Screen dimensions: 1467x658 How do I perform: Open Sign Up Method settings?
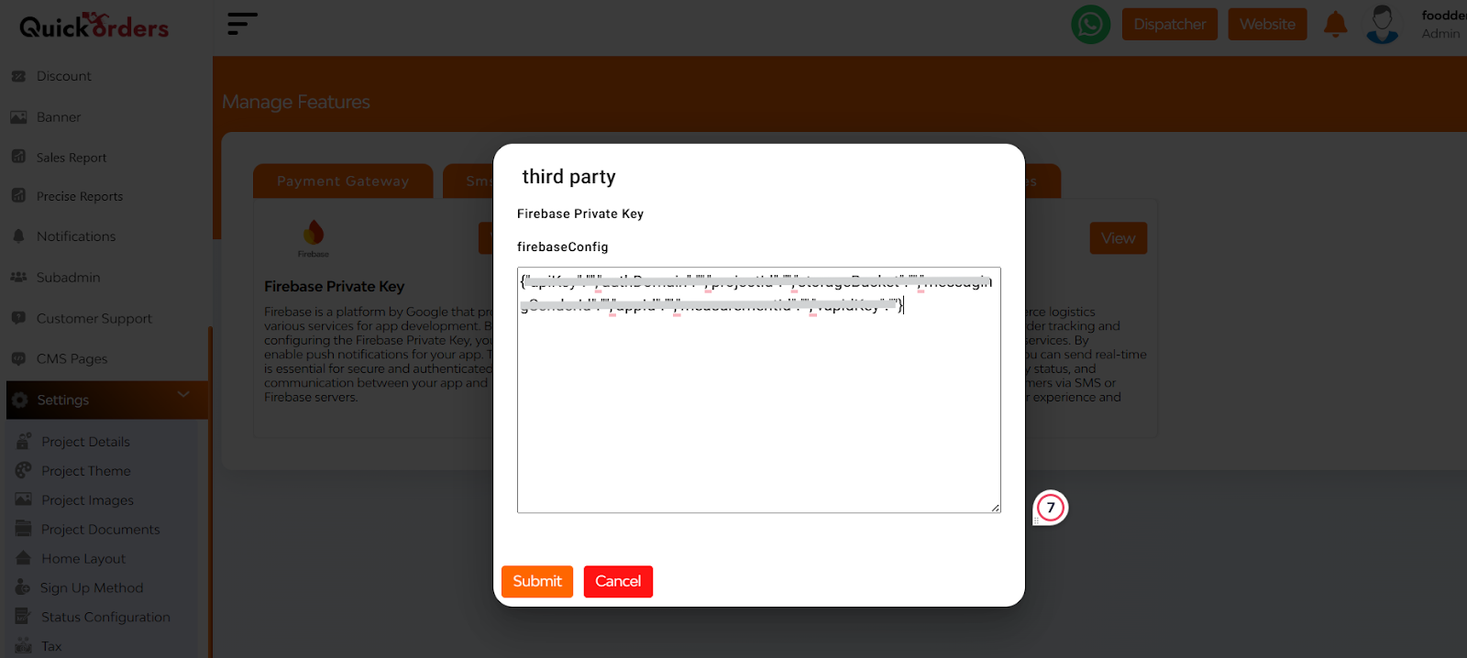(x=92, y=588)
